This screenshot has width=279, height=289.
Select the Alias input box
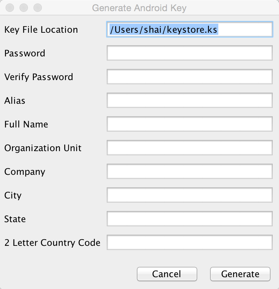coord(189,100)
